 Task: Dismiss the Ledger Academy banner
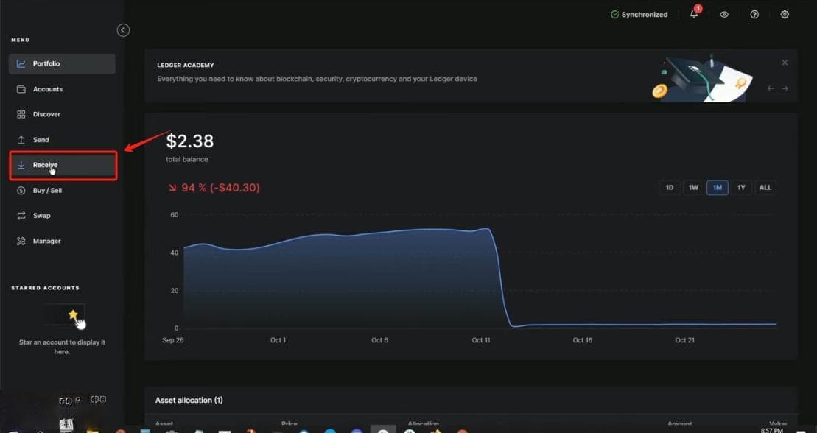[x=785, y=63]
